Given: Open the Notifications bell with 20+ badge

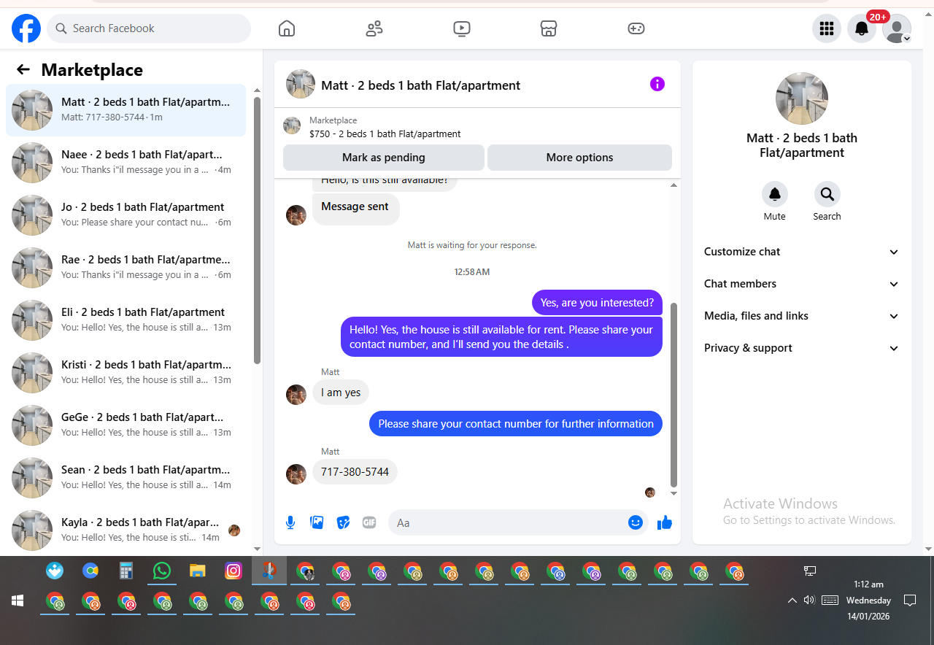Looking at the screenshot, I should coord(862,28).
